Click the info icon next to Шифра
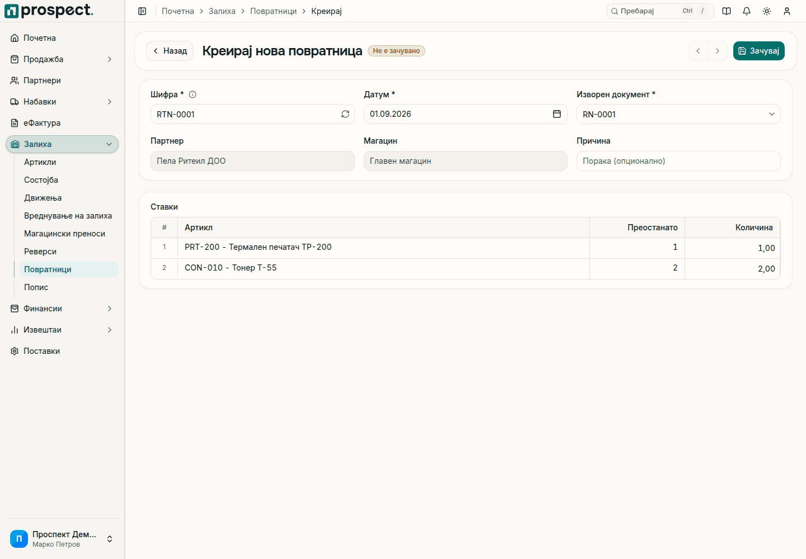806x559 pixels. [193, 94]
